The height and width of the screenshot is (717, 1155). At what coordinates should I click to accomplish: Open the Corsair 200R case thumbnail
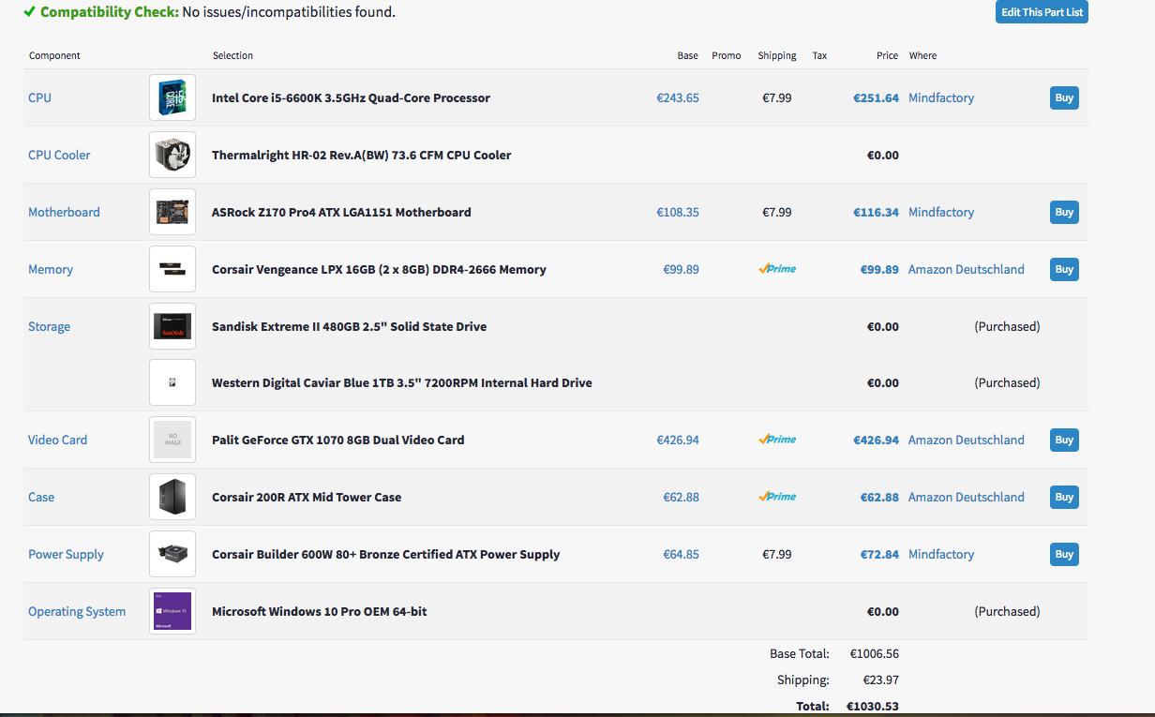[x=172, y=497]
